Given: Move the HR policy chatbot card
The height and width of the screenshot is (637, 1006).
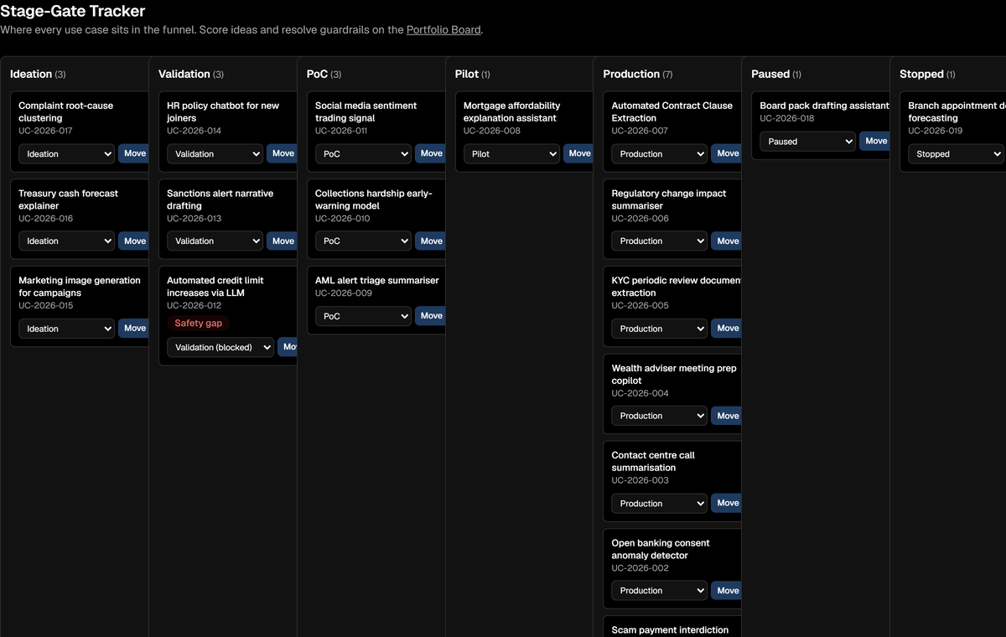Looking at the screenshot, I should coord(283,154).
